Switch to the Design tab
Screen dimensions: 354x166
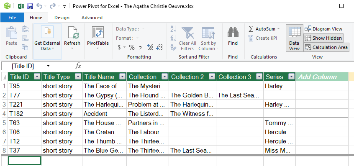pos(62,18)
